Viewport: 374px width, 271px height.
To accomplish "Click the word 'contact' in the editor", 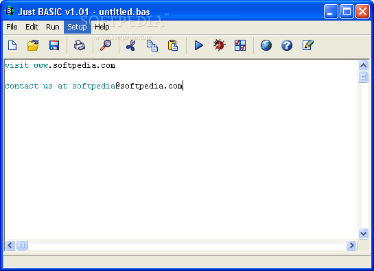I will [22, 86].
